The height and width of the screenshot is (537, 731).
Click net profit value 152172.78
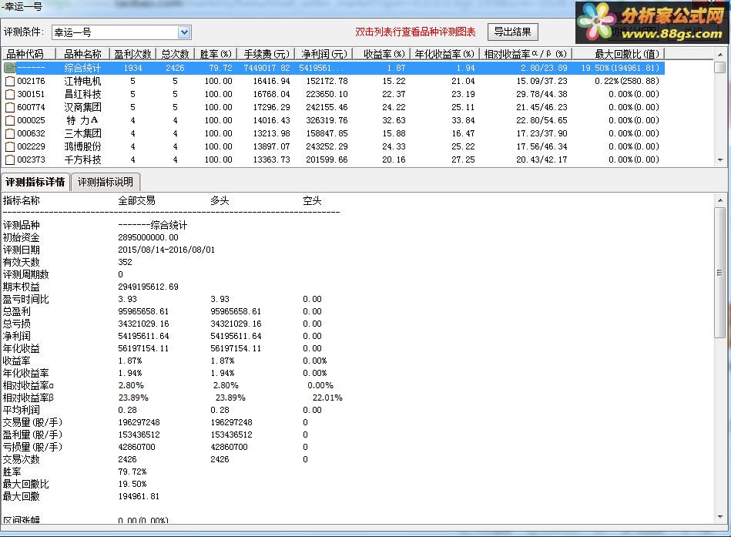(327, 81)
